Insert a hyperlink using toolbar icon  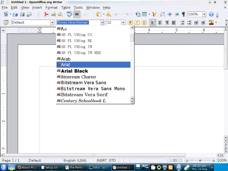[138, 14]
